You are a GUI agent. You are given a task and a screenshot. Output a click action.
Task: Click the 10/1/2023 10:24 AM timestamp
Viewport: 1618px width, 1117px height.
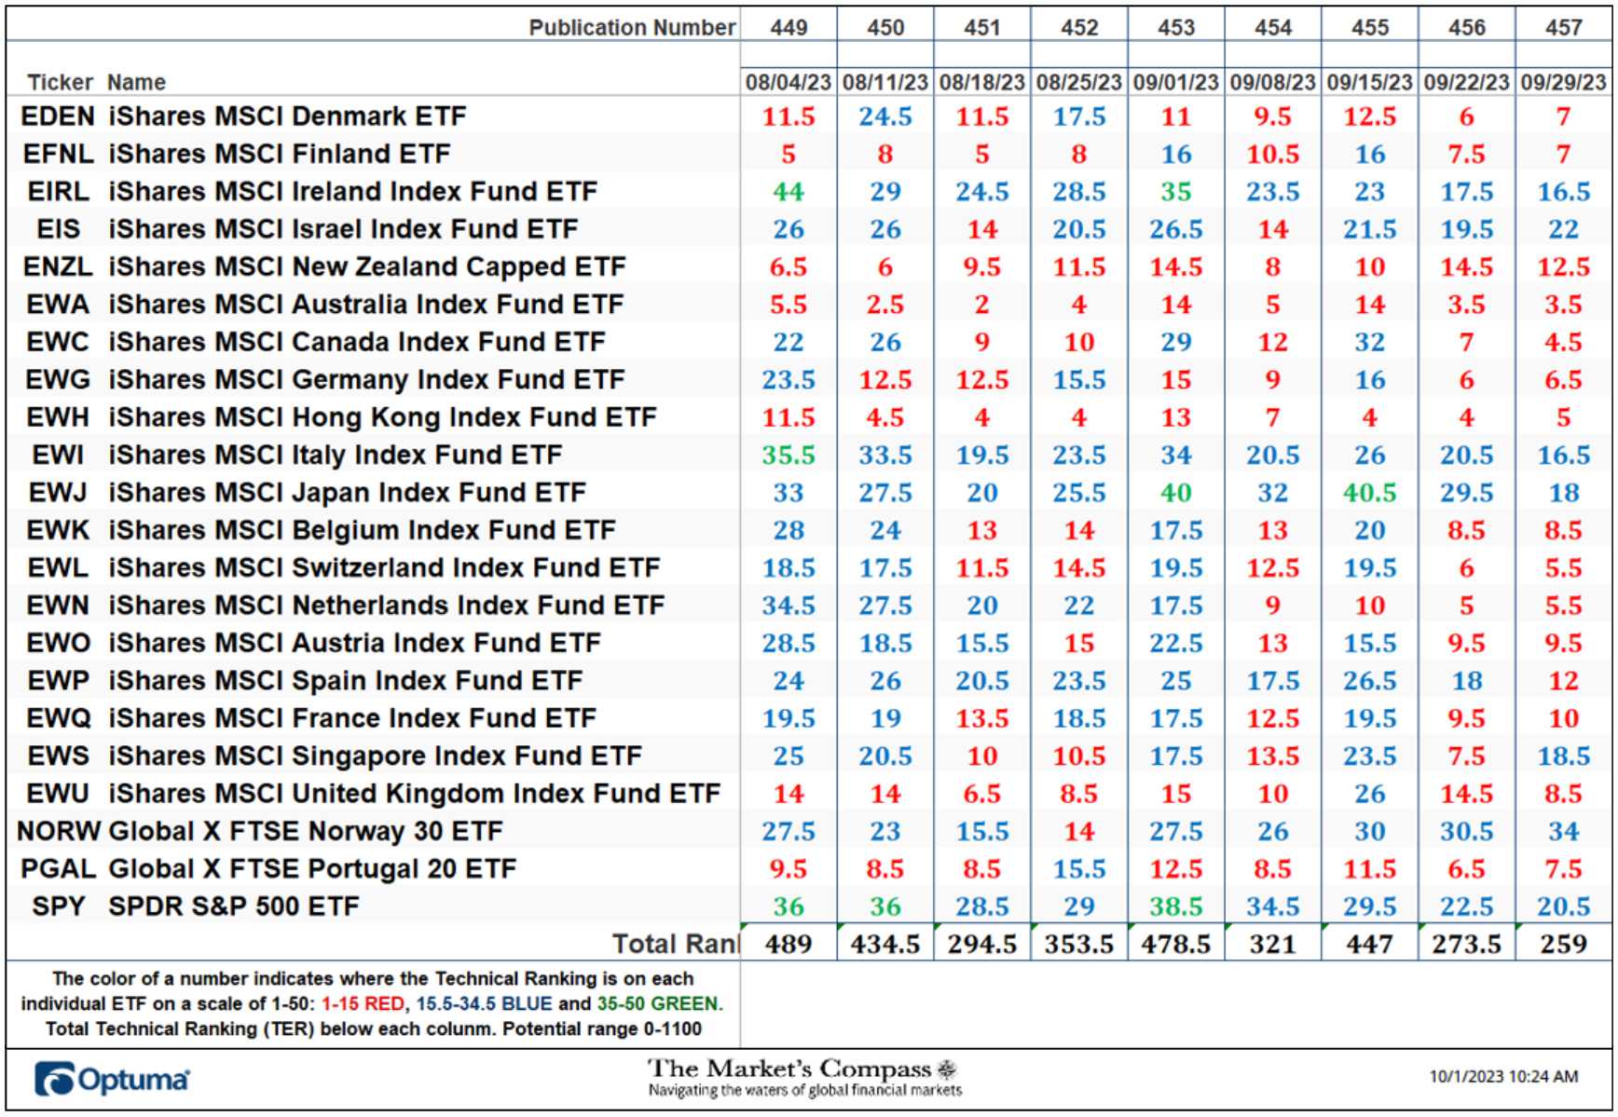tap(1503, 1077)
